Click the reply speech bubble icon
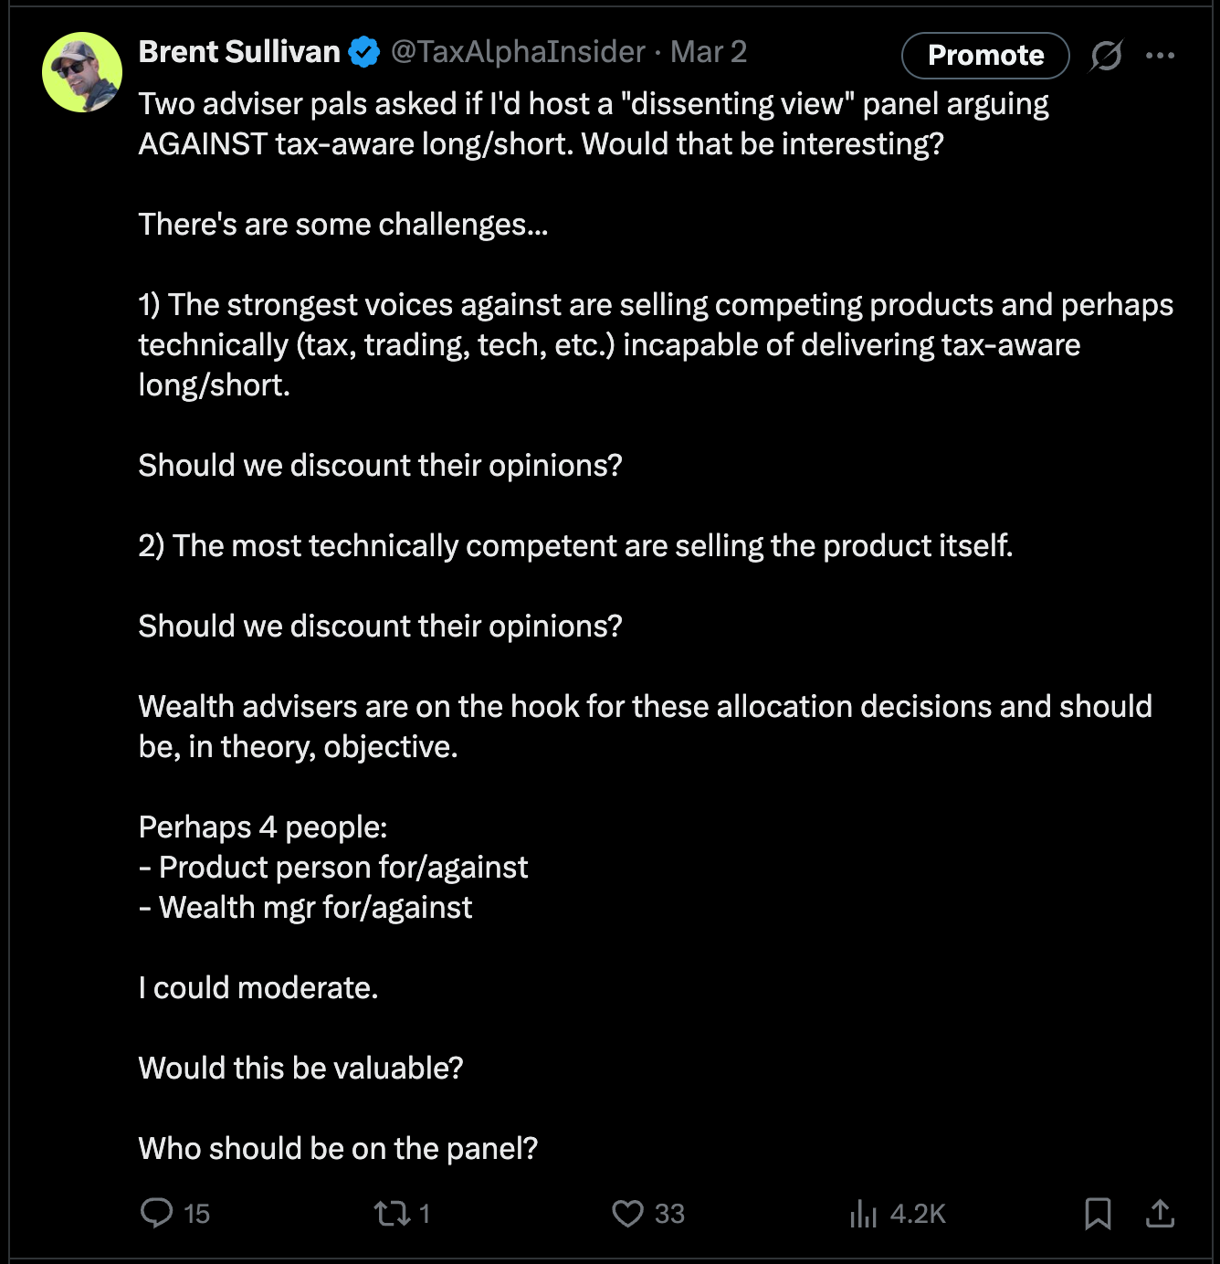1220x1264 pixels. click(x=156, y=1213)
